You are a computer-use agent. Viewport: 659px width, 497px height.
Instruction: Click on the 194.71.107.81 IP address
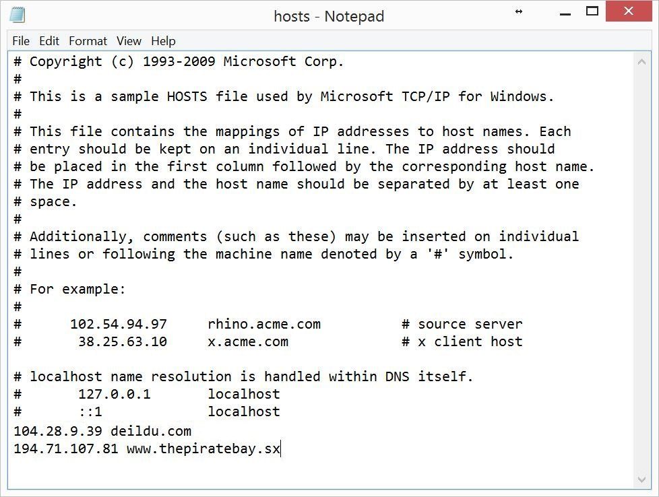[66, 449]
